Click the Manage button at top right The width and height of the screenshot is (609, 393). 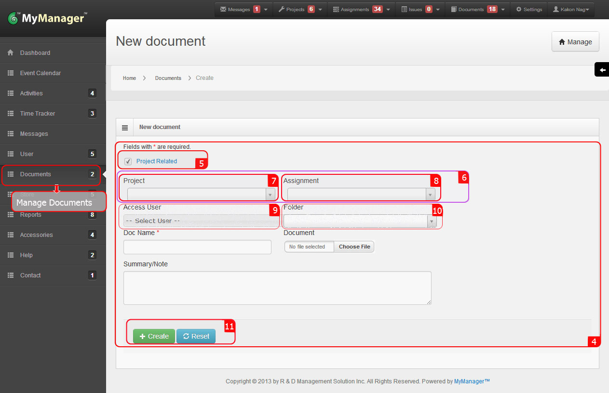(x=575, y=41)
